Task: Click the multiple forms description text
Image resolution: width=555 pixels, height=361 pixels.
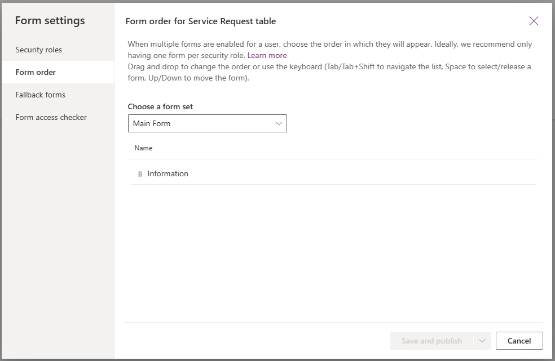Action: click(x=329, y=44)
